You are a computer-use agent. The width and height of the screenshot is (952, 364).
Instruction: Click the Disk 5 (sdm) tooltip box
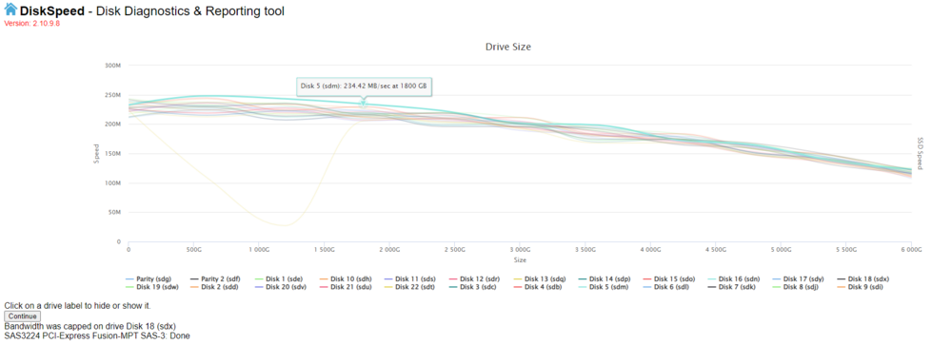(364, 86)
